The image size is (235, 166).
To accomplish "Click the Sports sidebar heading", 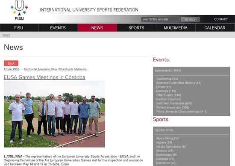I will click(161, 119).
